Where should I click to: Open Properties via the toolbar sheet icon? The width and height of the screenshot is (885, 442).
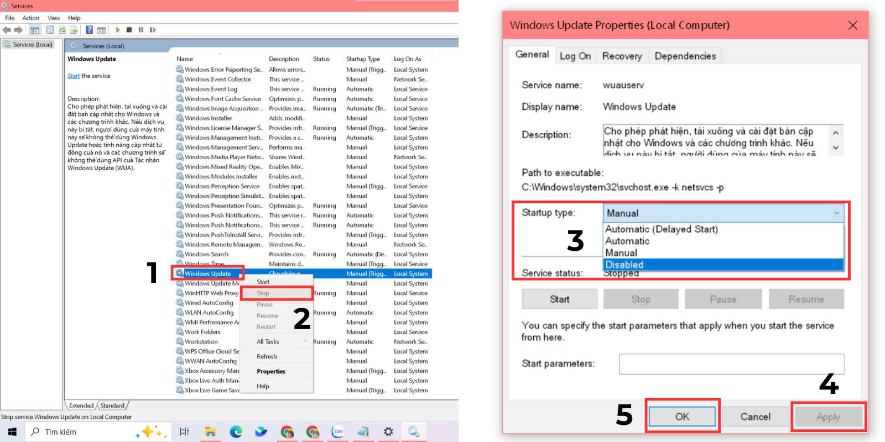(x=50, y=30)
